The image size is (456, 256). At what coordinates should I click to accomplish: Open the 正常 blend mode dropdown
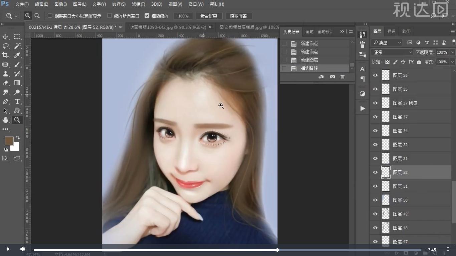(392, 52)
